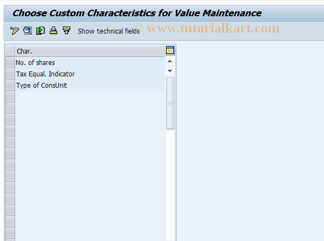Click the scroll up arrow of the table
Image resolution: width=324 pixels, height=241 pixels.
tap(170, 61)
